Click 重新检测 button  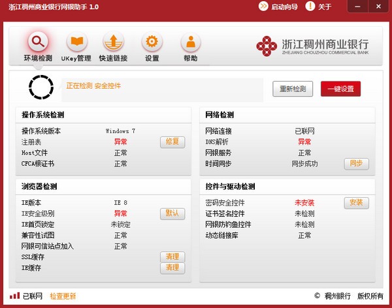click(x=293, y=89)
